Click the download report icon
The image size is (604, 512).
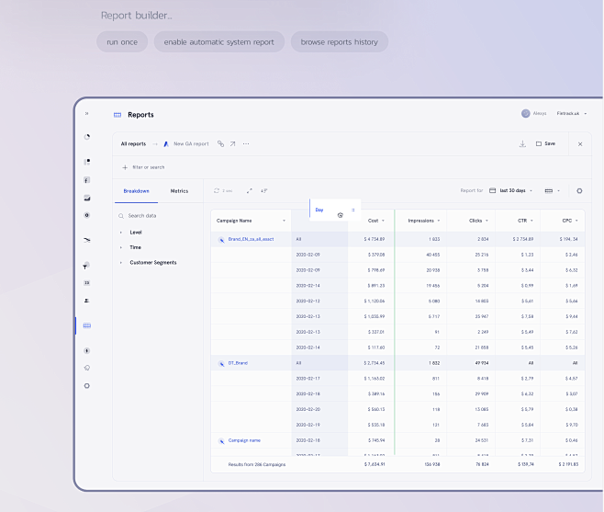coord(522,143)
